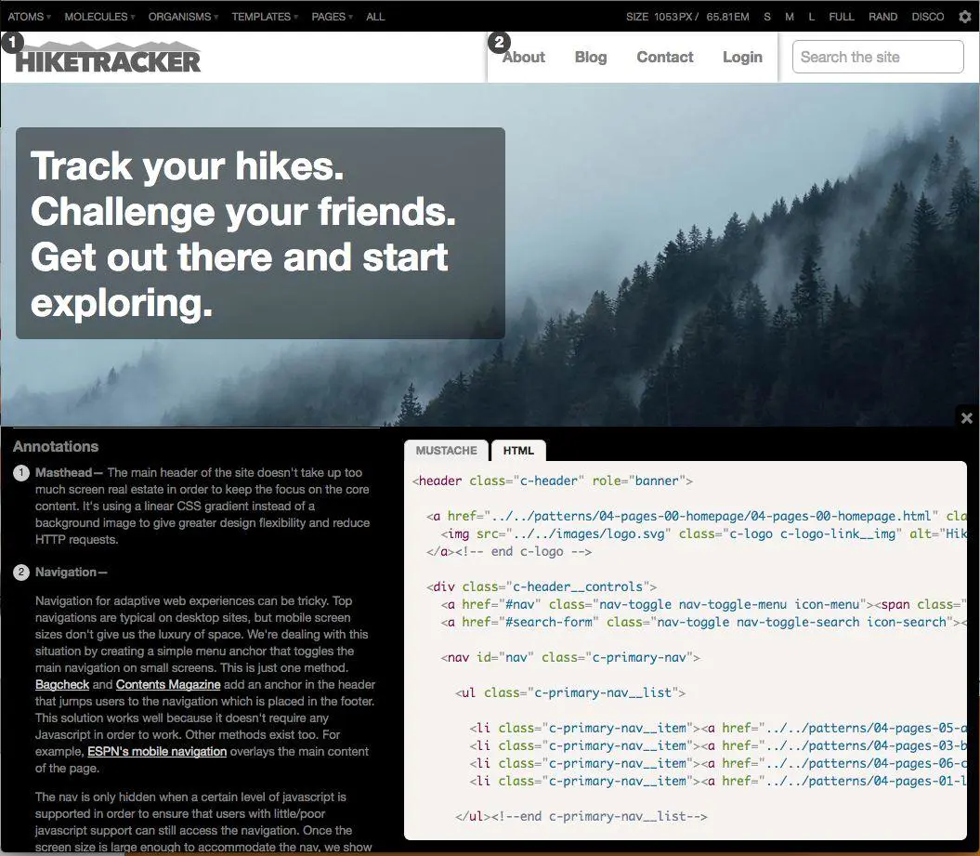This screenshot has height=856, width=980.
Task: Click the HikeTracker logo
Action: [108, 58]
